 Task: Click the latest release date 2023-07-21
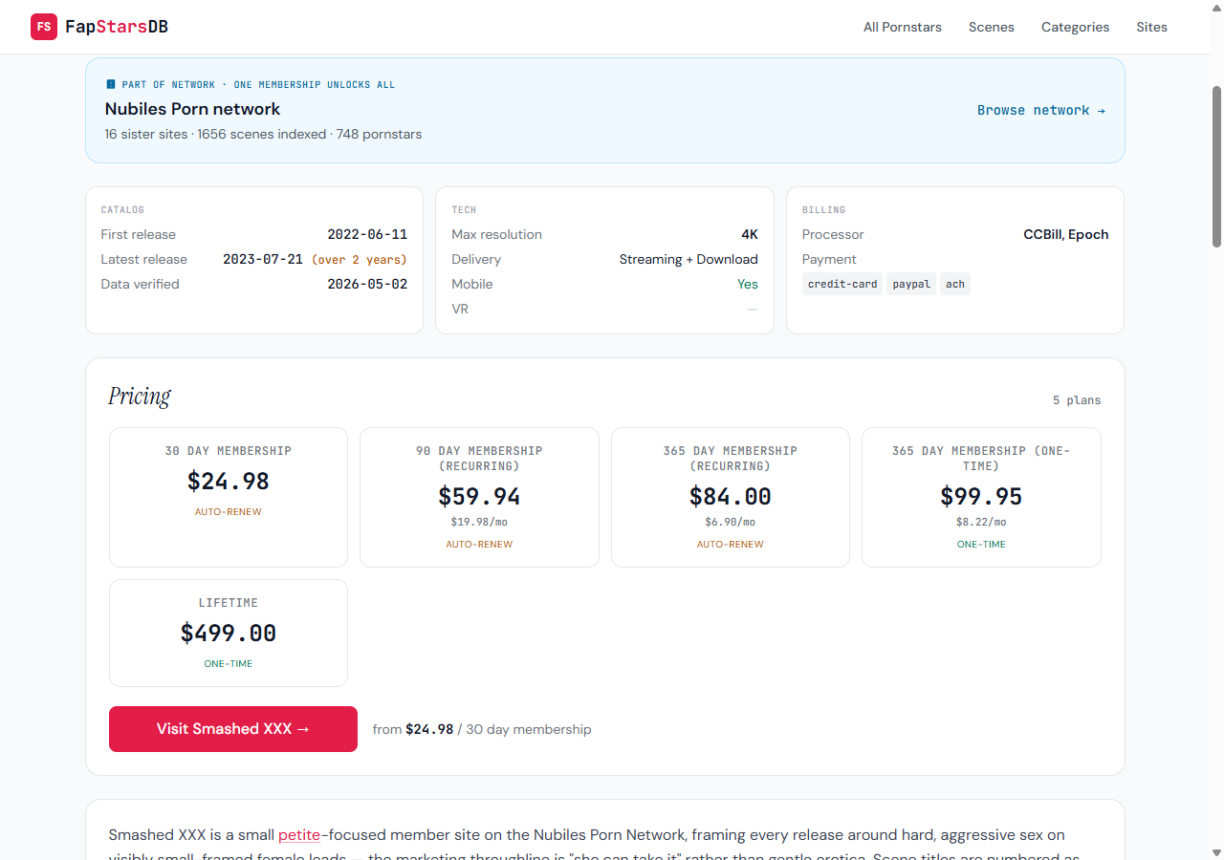click(x=263, y=259)
